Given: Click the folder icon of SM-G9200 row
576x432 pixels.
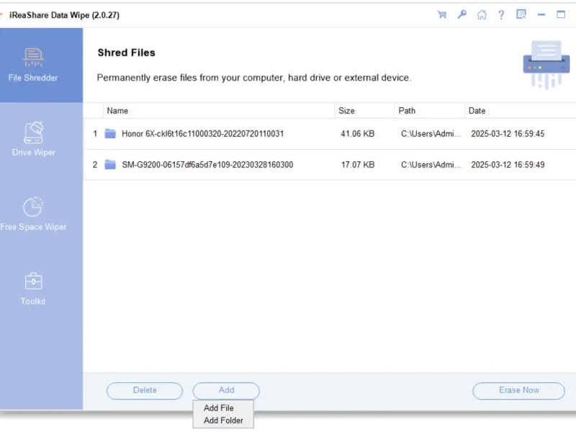Looking at the screenshot, I should [x=110, y=164].
